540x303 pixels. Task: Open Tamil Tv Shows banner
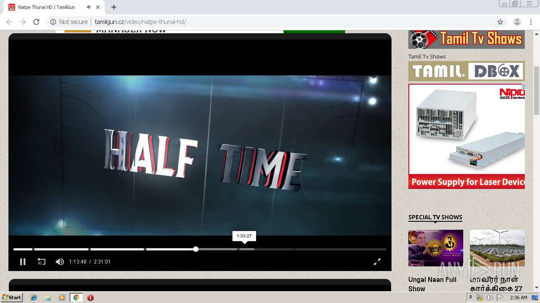click(467, 39)
